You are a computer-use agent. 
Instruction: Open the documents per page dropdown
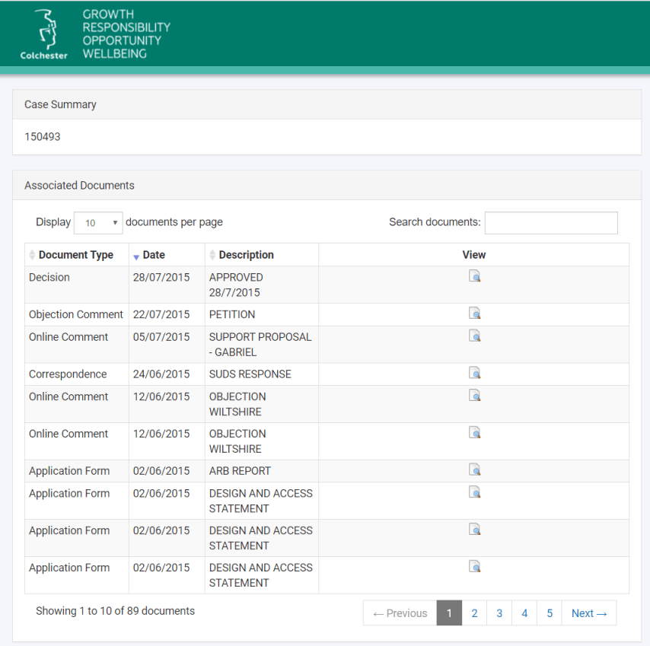click(x=98, y=223)
